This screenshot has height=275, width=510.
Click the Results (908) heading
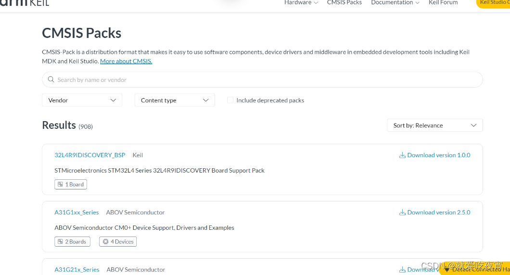click(67, 125)
